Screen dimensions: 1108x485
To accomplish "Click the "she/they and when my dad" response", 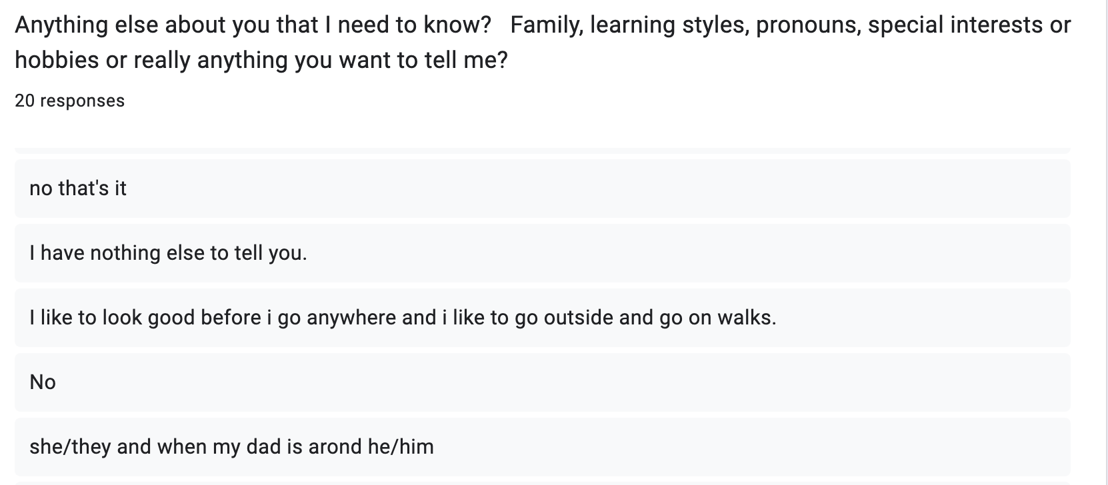I will (x=231, y=446).
